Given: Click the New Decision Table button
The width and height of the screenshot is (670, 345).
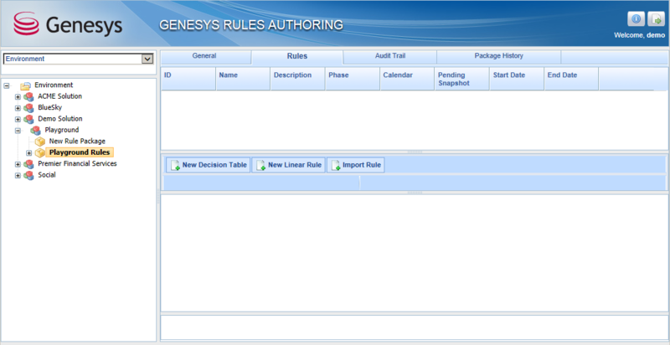Looking at the screenshot, I should [x=208, y=165].
